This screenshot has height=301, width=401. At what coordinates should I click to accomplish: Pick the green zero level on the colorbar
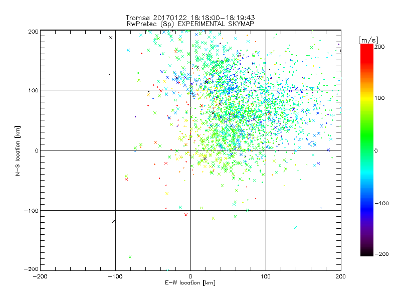(367, 150)
